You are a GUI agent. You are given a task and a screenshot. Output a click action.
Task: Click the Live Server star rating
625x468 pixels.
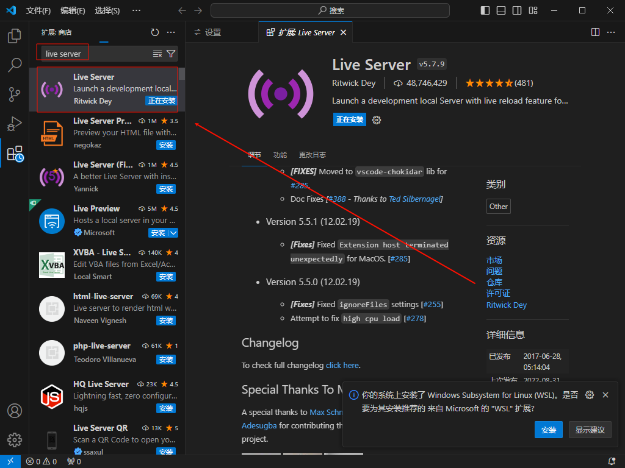(x=499, y=83)
